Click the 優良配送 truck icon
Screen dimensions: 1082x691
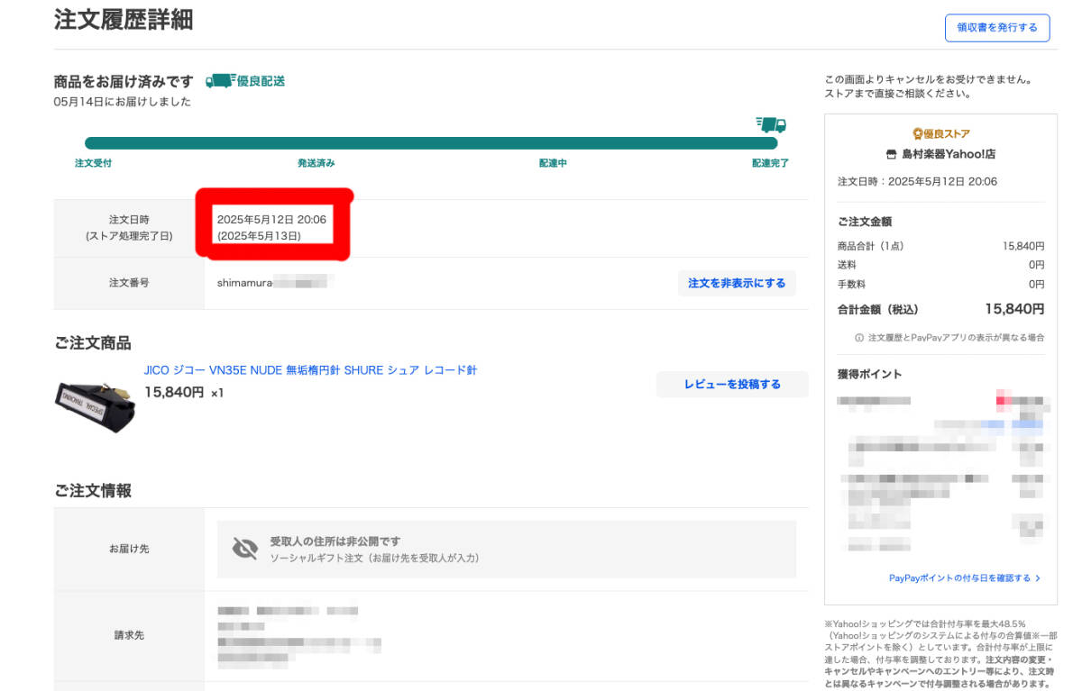[x=220, y=81]
